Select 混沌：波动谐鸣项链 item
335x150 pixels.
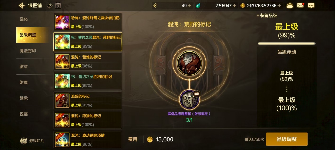tap(88, 140)
